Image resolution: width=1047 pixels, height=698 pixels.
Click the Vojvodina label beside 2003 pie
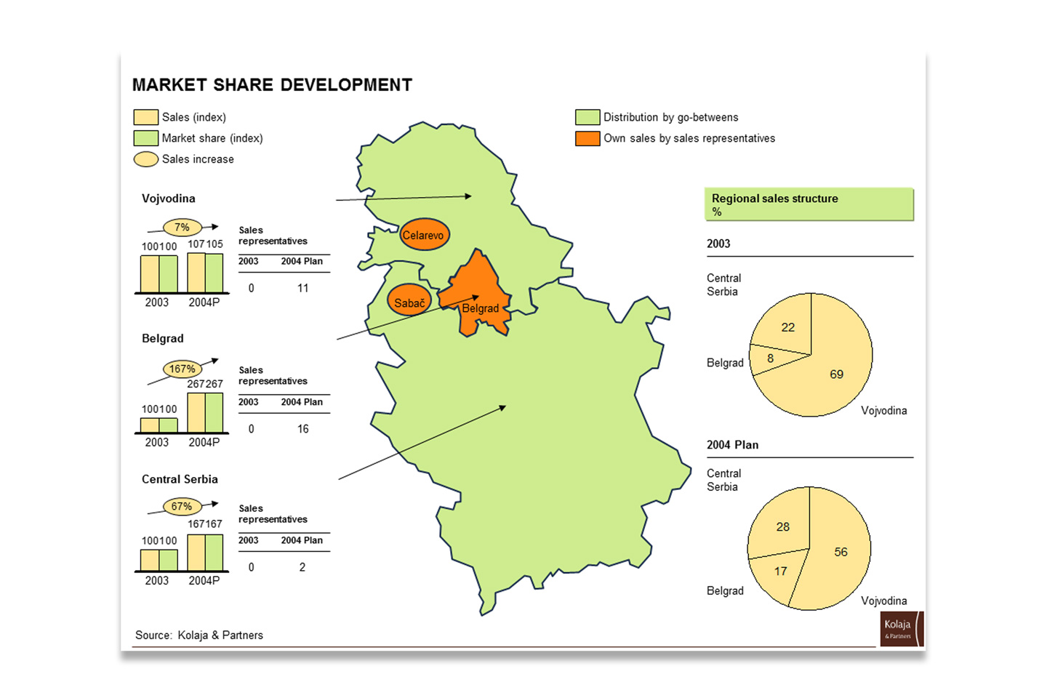point(884,411)
